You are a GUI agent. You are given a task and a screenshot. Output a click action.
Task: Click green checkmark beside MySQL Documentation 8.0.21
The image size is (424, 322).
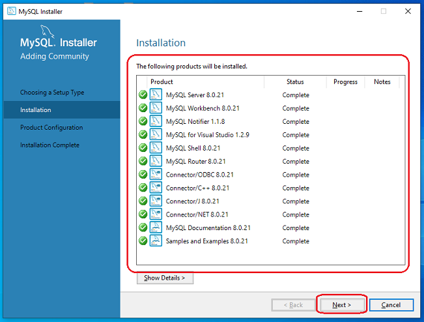click(143, 227)
